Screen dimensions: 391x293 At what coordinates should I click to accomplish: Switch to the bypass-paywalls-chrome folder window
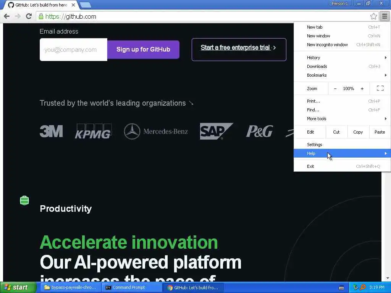70,288
